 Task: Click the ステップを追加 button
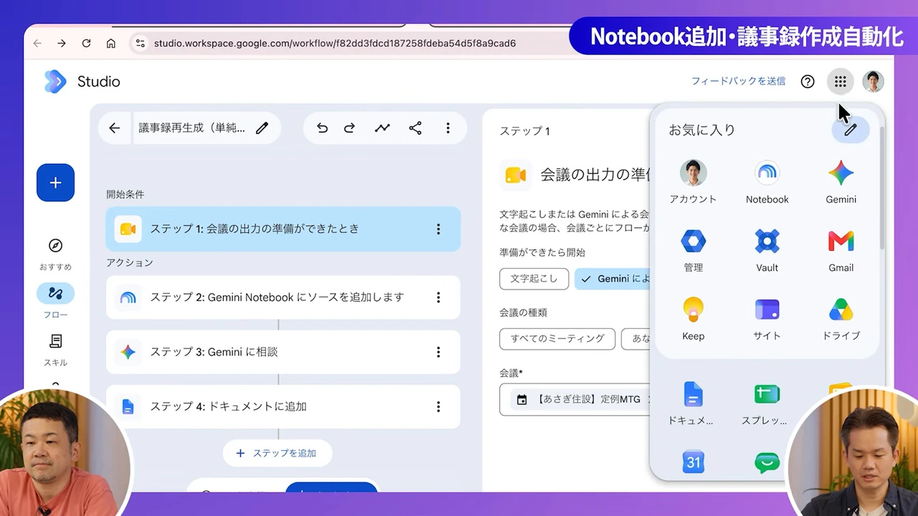(x=277, y=453)
